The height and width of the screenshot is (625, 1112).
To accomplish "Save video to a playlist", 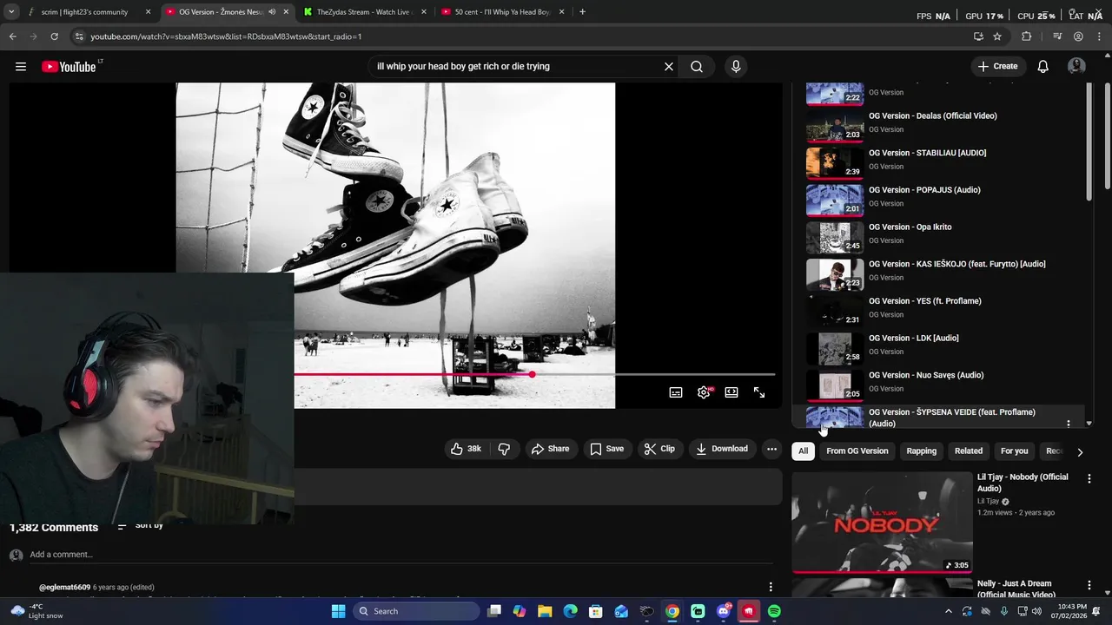I will [606, 449].
